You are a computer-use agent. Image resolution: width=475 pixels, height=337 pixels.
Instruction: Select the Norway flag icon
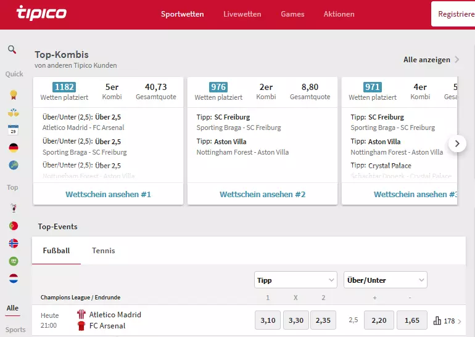[x=14, y=243]
